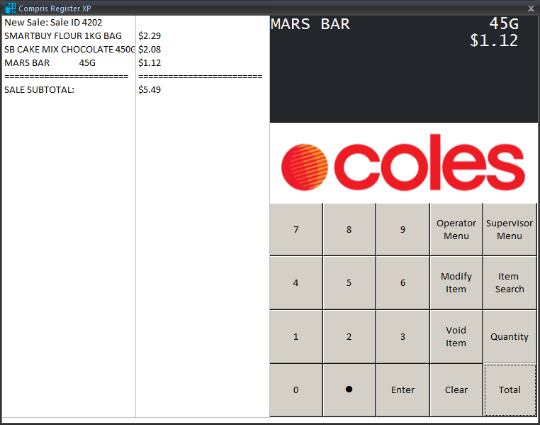This screenshot has width=540, height=425.
Task: Open Item Search
Action: (510, 283)
